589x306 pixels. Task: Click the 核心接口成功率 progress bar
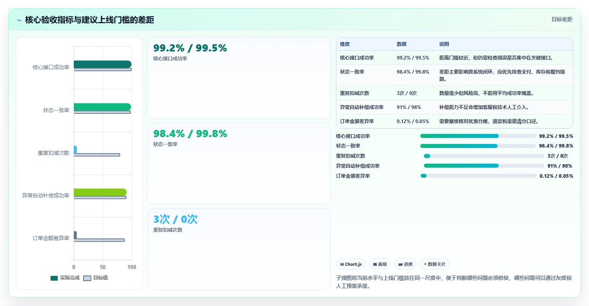[478, 136]
